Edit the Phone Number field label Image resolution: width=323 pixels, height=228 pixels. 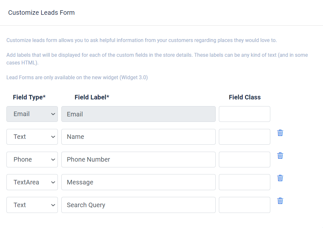pos(138,160)
